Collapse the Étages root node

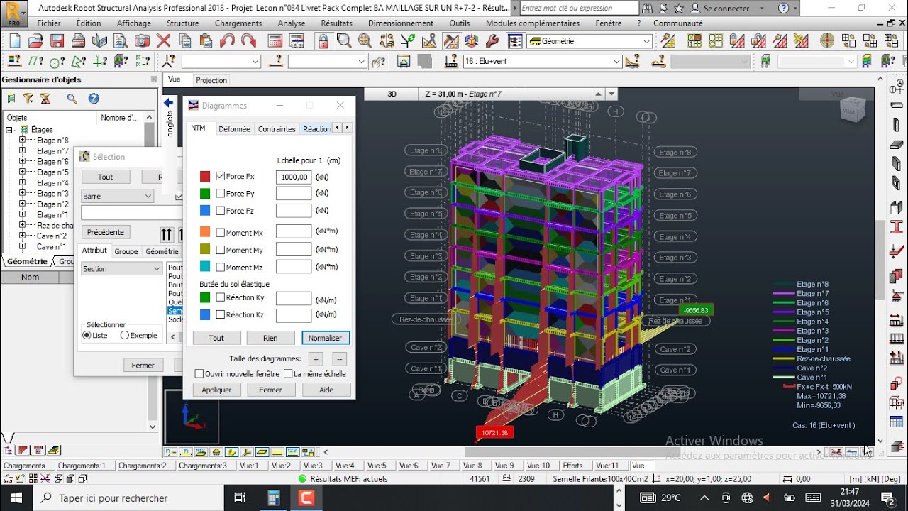pyautogui.click(x=11, y=130)
